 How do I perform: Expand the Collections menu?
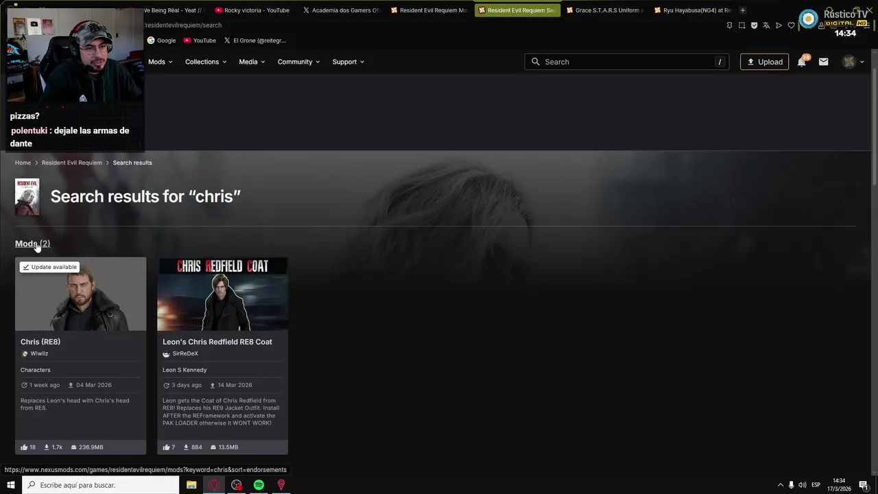[x=205, y=62]
